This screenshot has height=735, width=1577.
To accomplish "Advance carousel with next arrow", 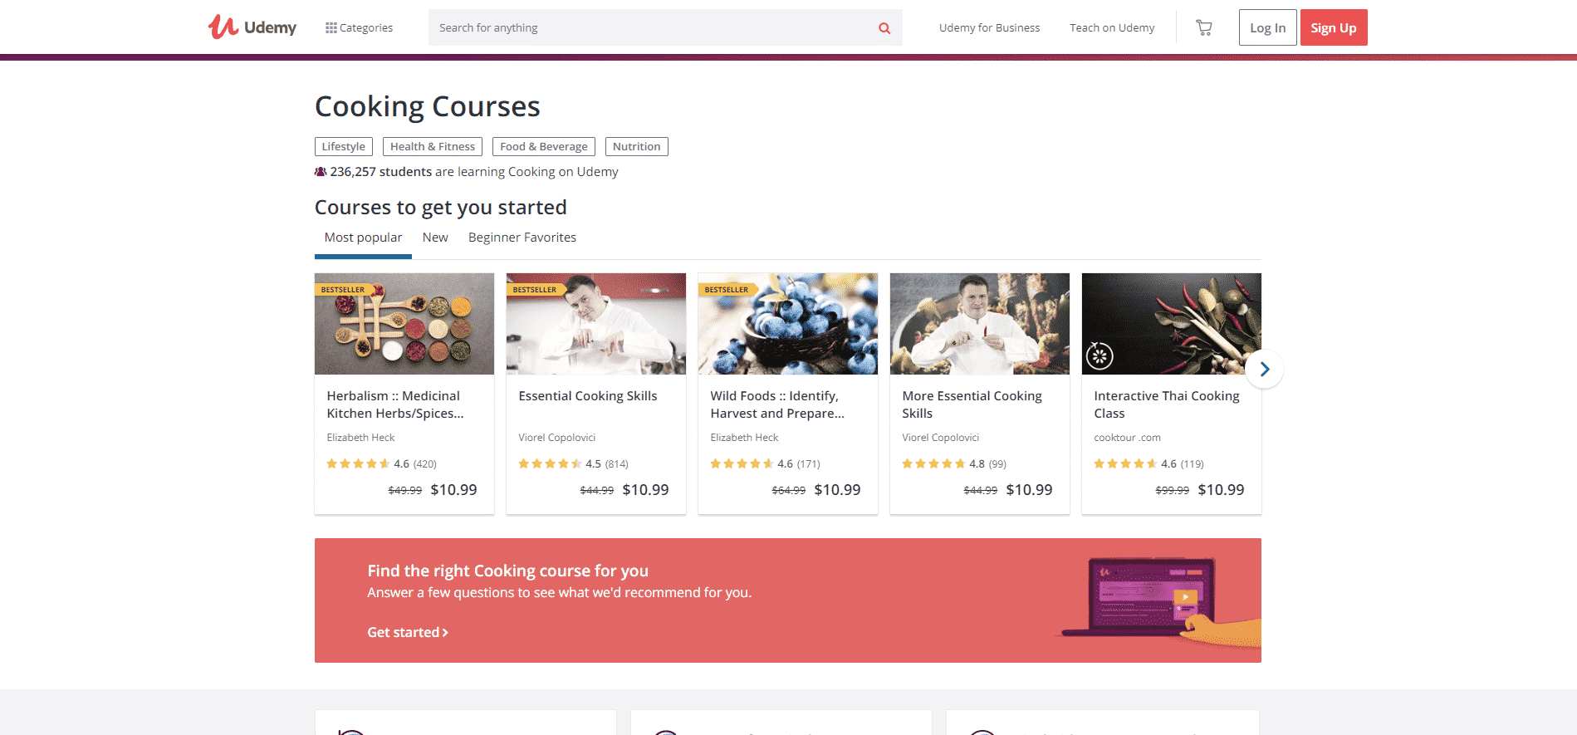I will point(1264,370).
